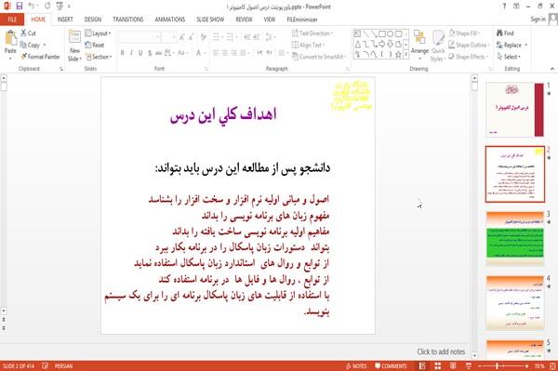Select slide 3 thumbnail with green box
Viewport: 558px width, 371px height.
514,239
